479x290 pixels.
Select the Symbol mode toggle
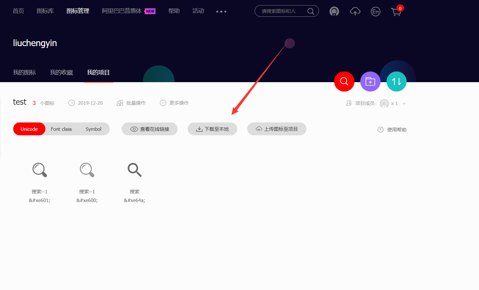(x=93, y=129)
